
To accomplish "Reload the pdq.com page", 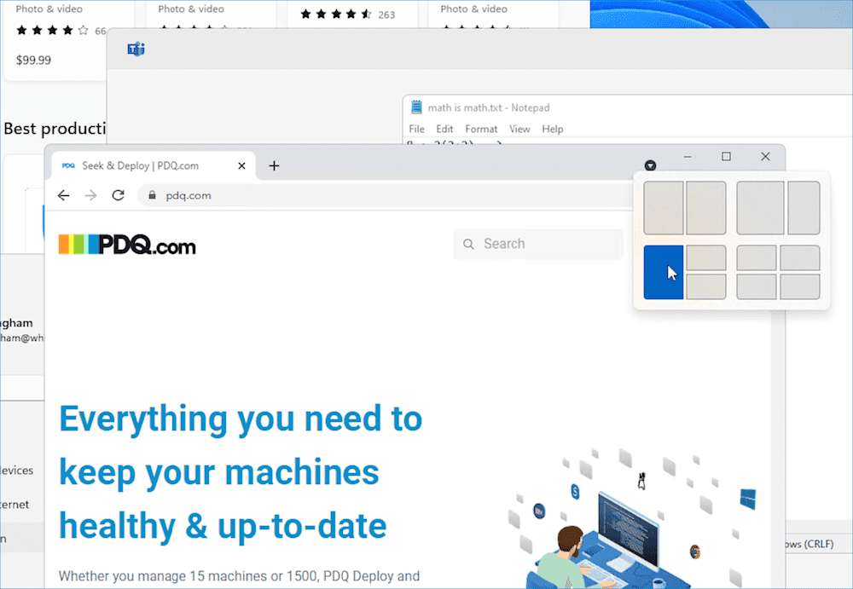I will [x=118, y=195].
